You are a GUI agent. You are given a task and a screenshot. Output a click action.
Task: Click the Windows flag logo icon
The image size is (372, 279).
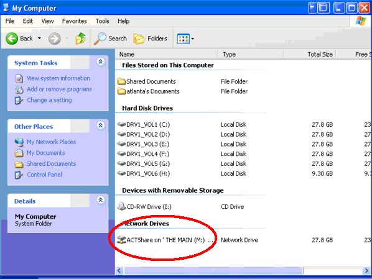point(360,21)
